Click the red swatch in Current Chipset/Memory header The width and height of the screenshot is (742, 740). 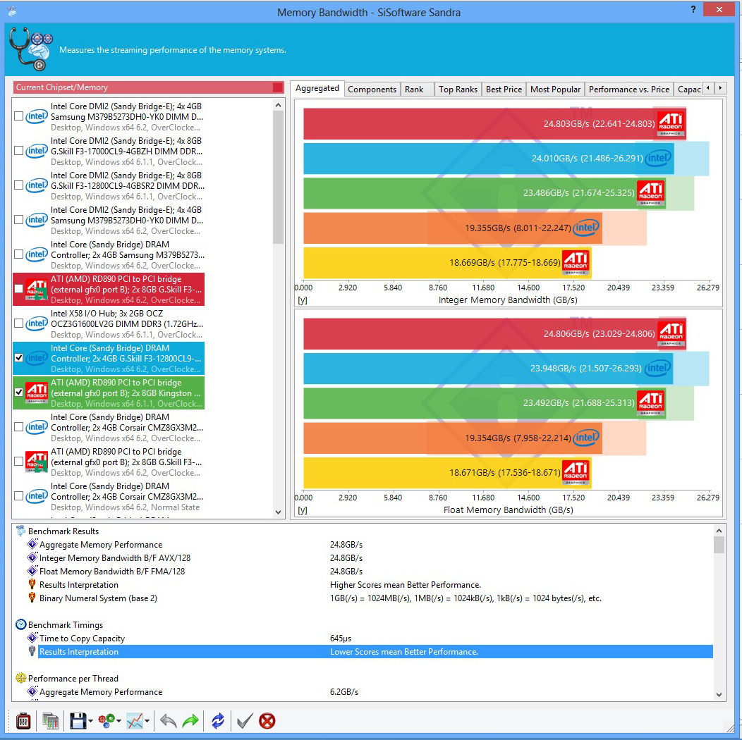pyautogui.click(x=278, y=87)
